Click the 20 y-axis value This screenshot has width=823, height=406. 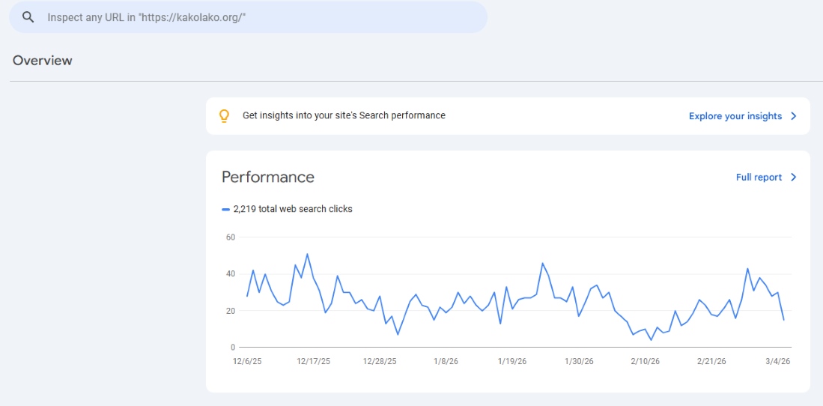click(230, 310)
